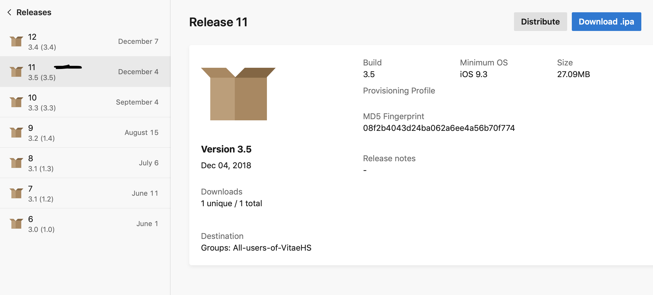The width and height of the screenshot is (653, 295).
Task: Select the release dated June 11
Action: tap(85, 193)
